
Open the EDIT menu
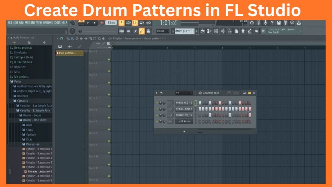(16, 23)
